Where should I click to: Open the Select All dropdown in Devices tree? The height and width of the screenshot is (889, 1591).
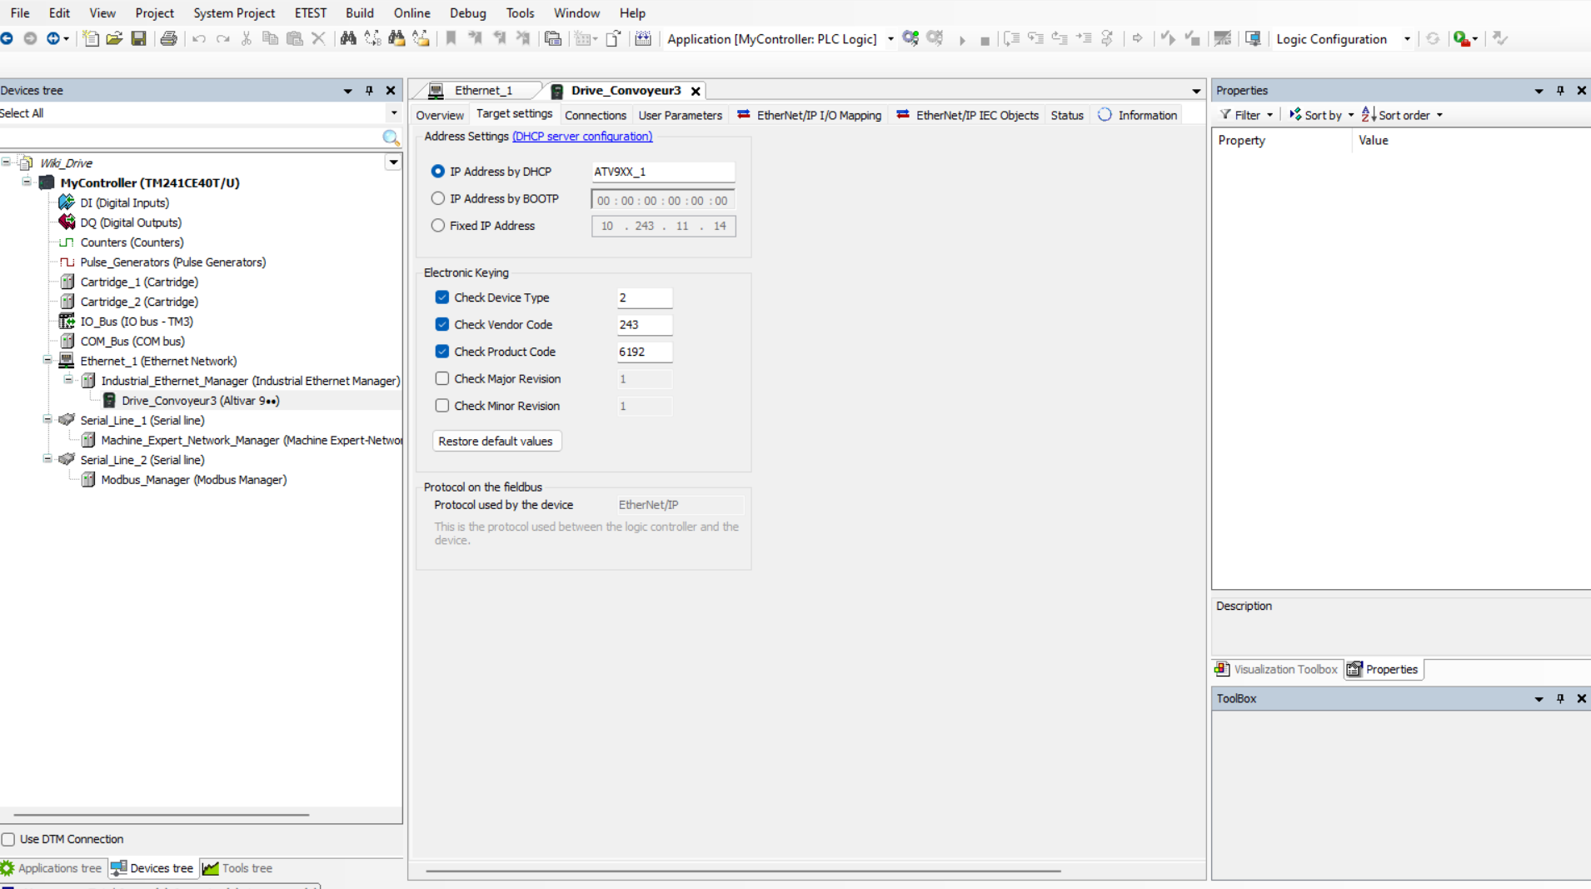tap(393, 113)
